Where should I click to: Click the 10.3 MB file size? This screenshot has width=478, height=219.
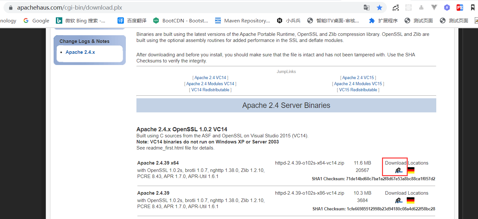coord(362,193)
